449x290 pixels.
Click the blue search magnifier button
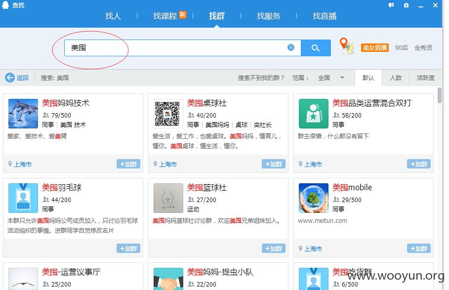coord(316,48)
